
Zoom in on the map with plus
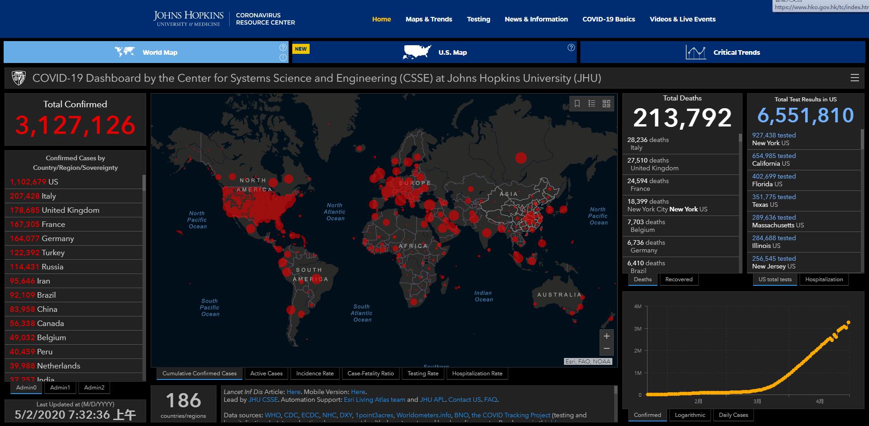[606, 336]
